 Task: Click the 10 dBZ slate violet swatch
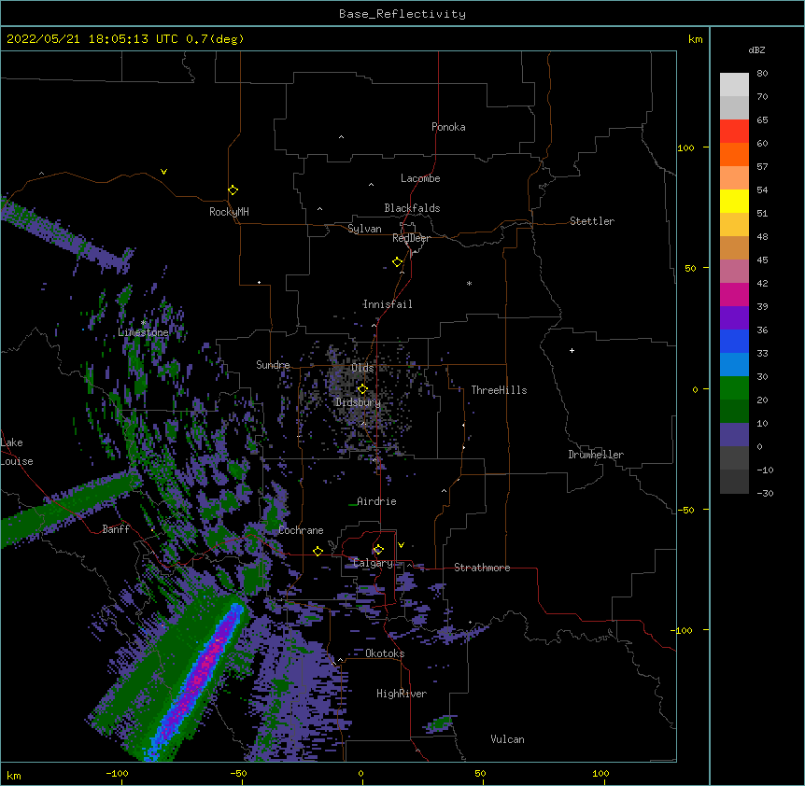coord(734,435)
